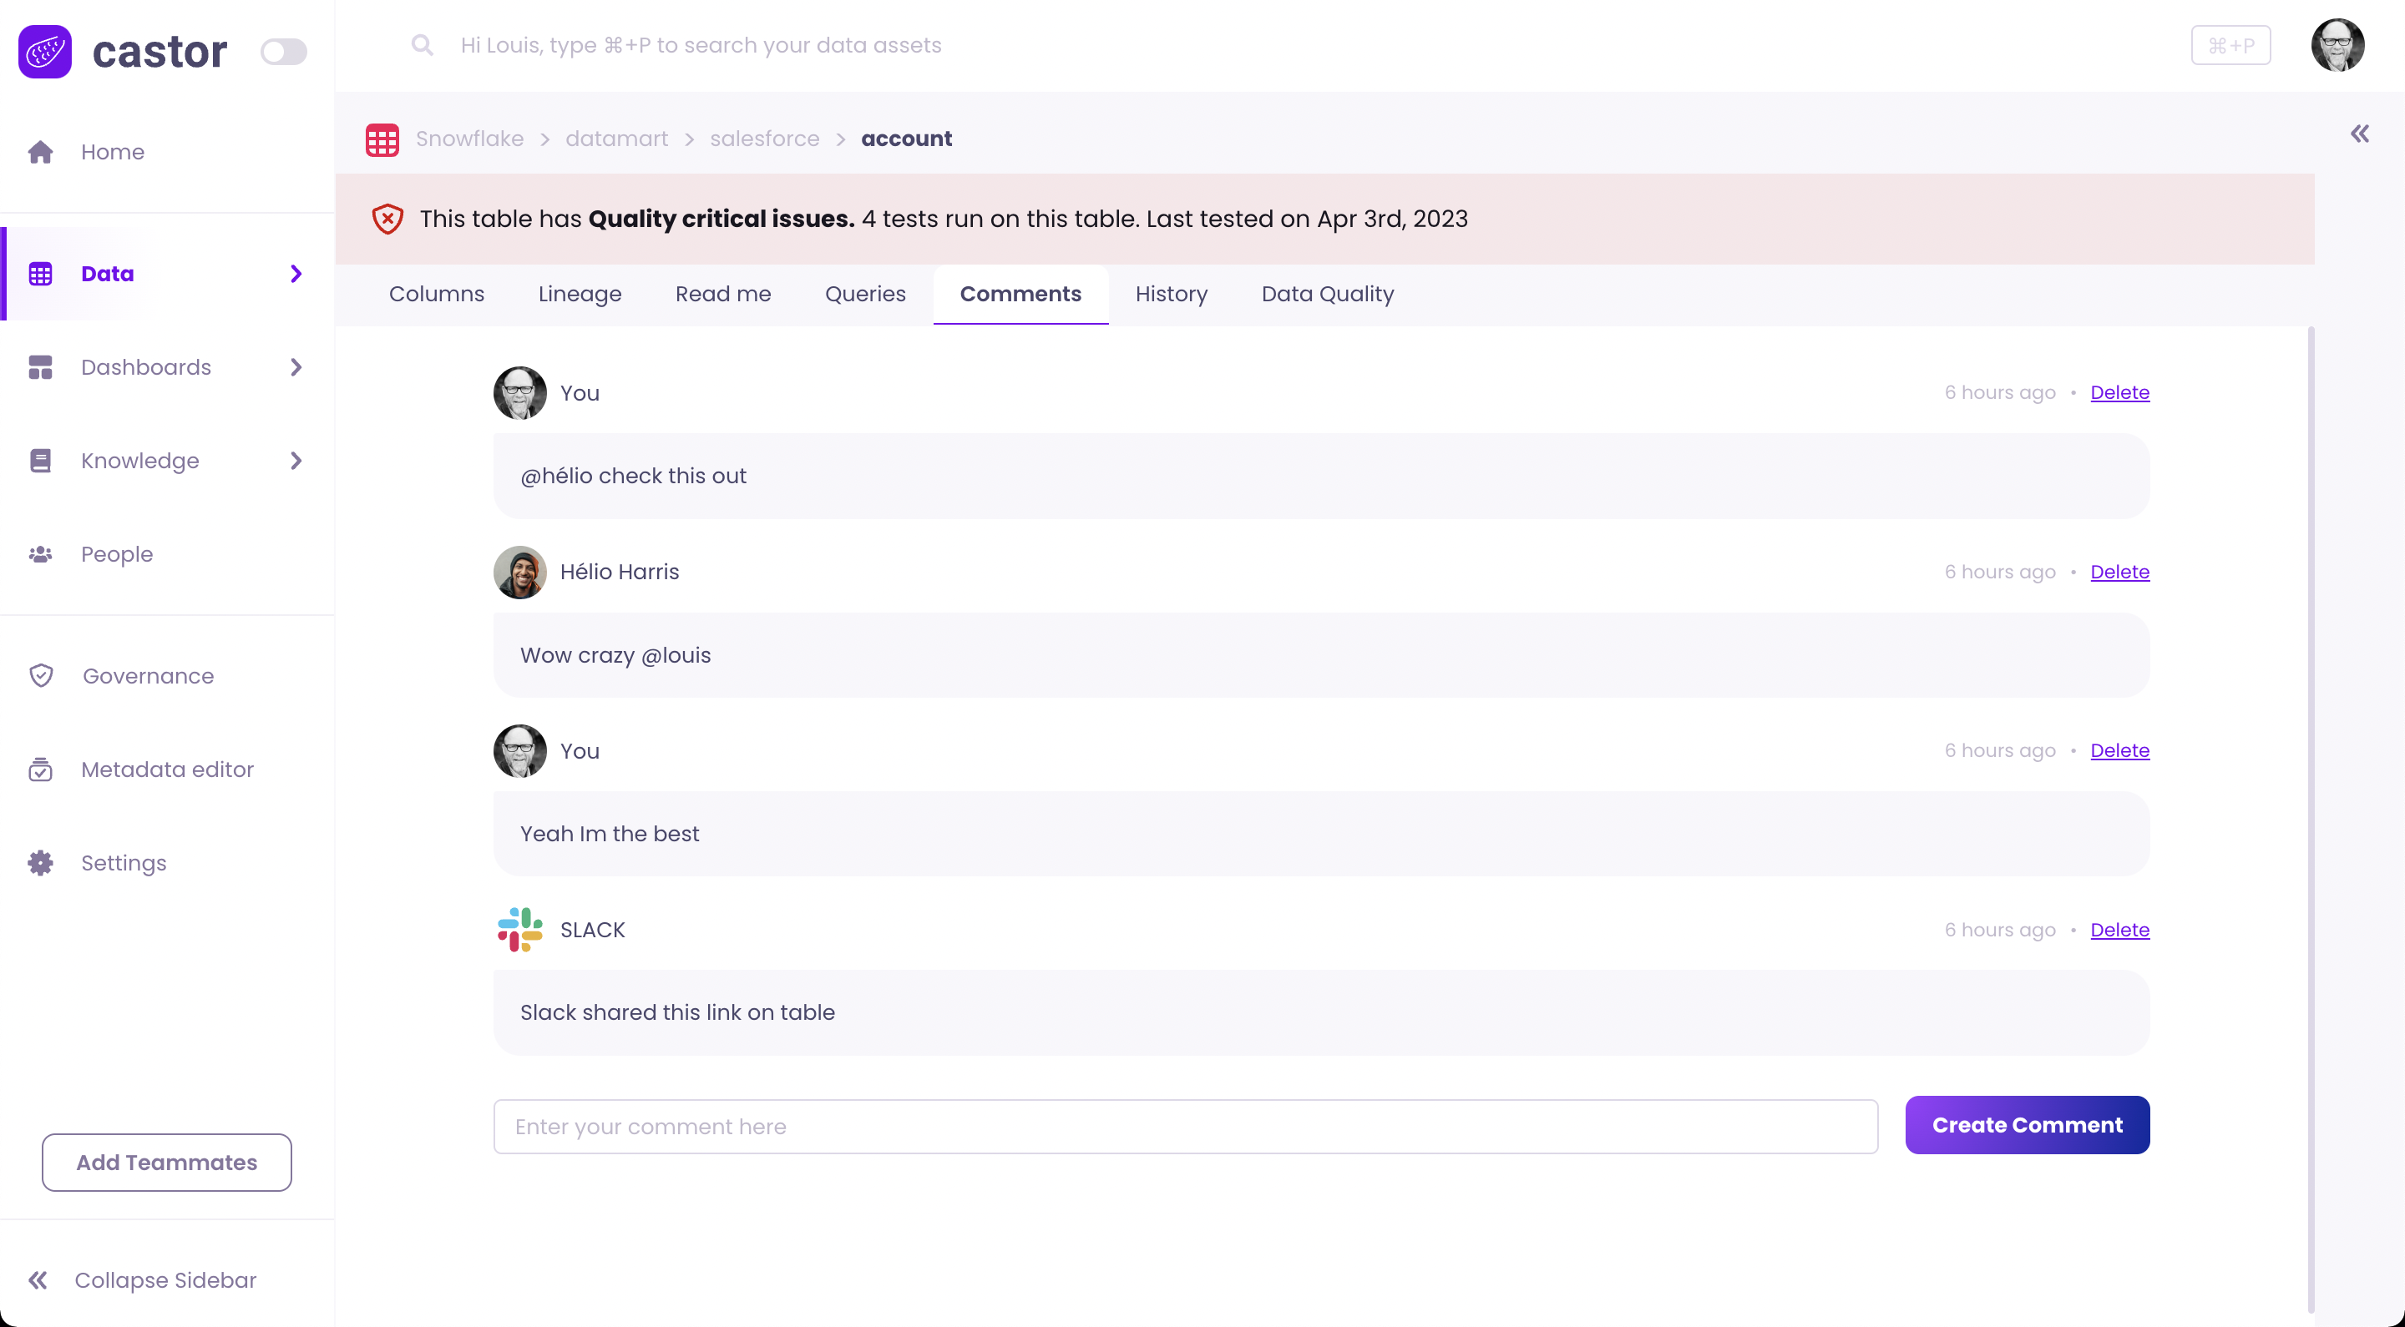
Task: Expand the Dashboards submenu arrow
Action: click(x=296, y=368)
